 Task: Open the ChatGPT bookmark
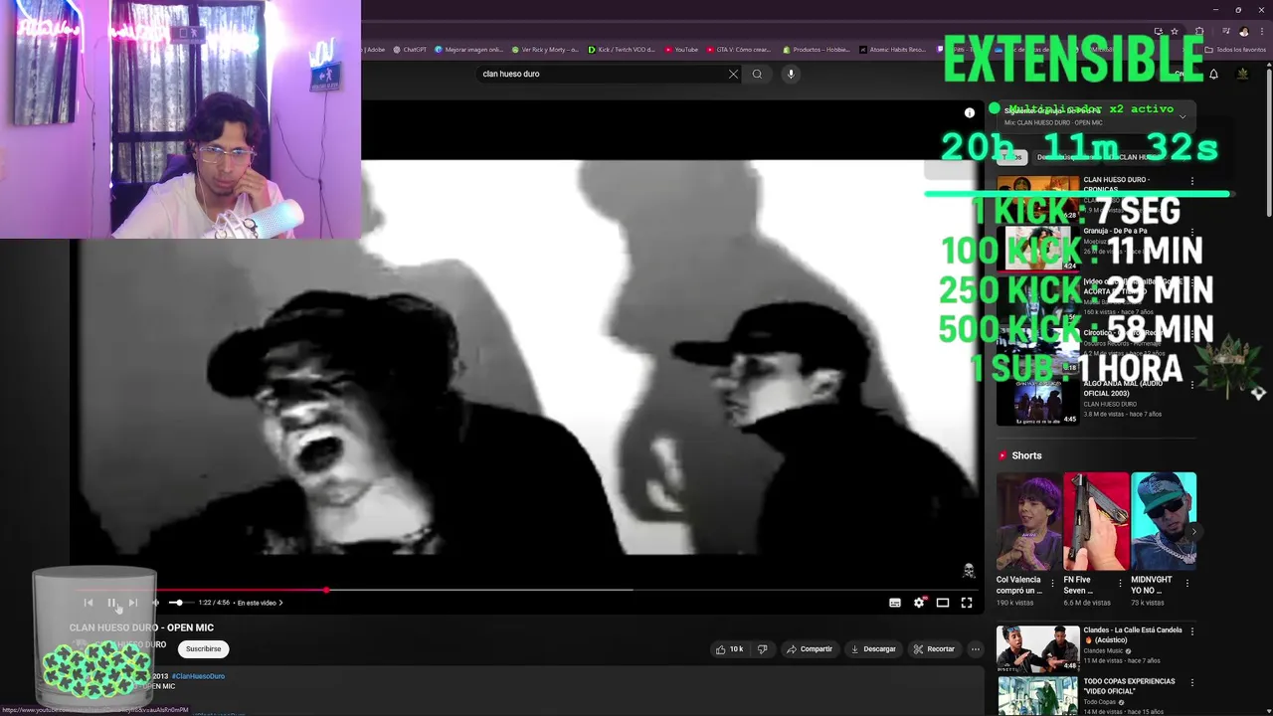tap(410, 49)
